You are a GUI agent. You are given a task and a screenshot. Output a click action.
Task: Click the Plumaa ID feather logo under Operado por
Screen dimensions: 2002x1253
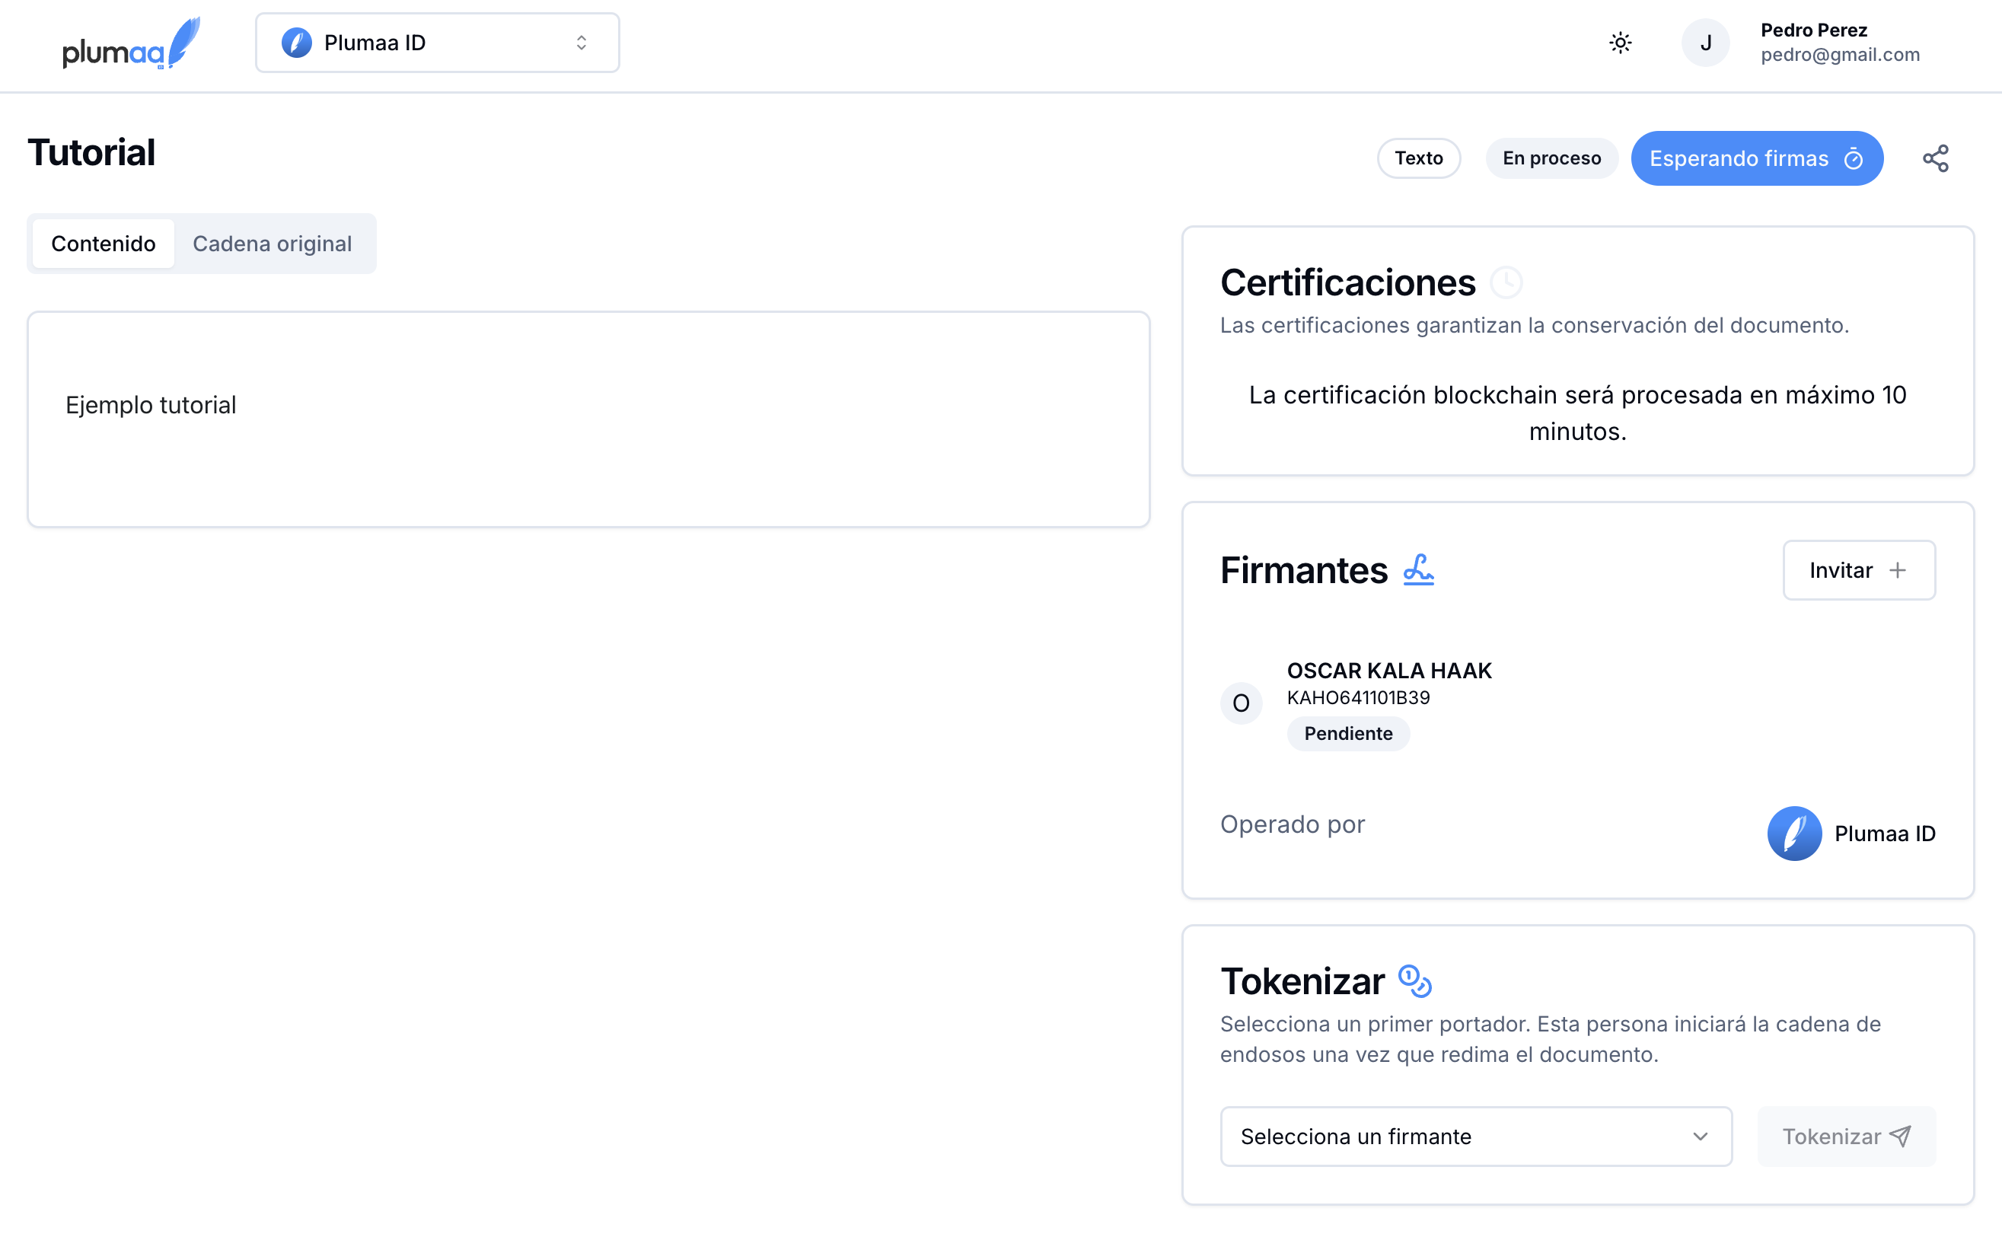pos(1794,834)
